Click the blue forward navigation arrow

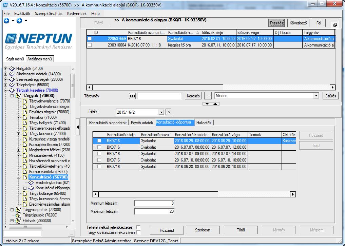pos(19,21)
